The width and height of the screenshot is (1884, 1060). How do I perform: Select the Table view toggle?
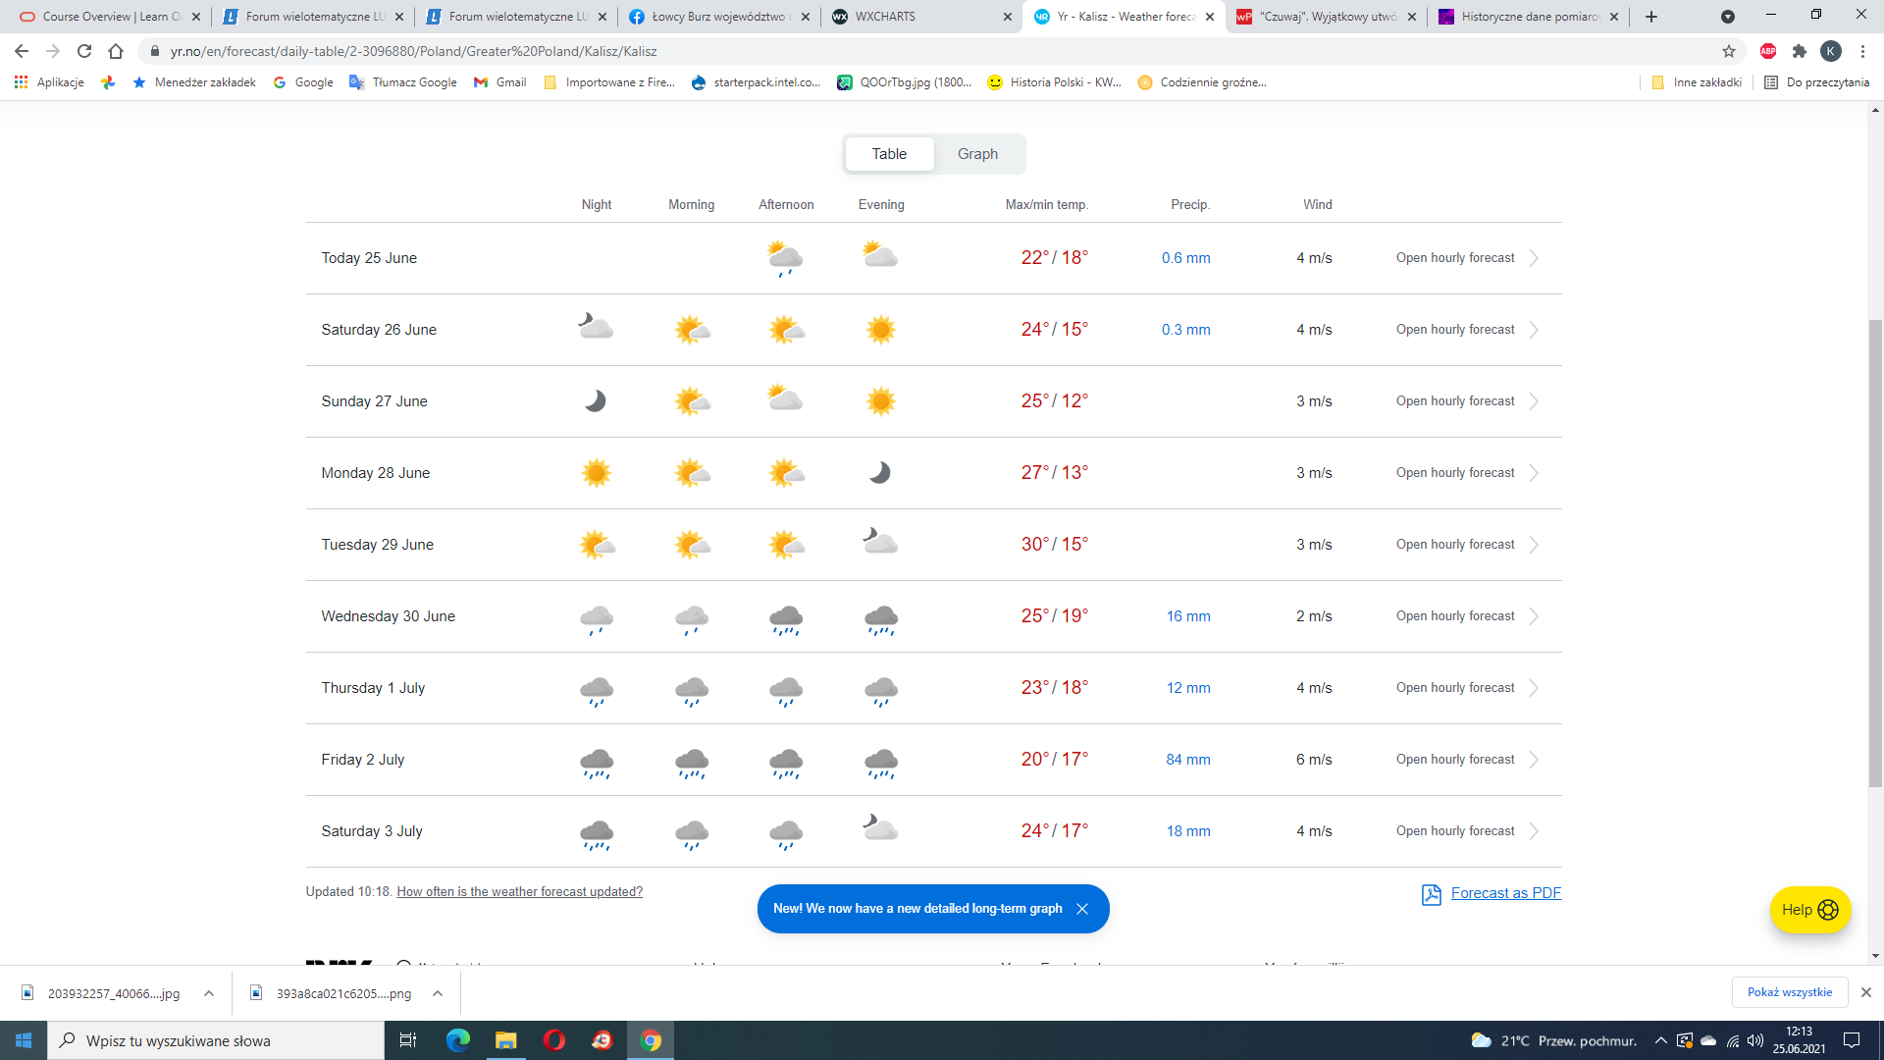pos(889,154)
